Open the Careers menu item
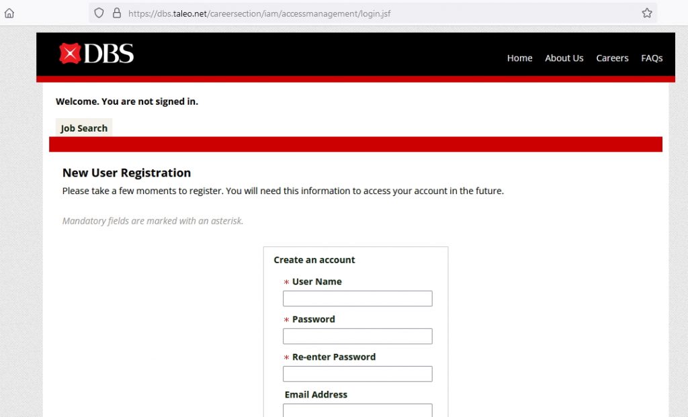The width and height of the screenshot is (688, 417). coord(612,58)
